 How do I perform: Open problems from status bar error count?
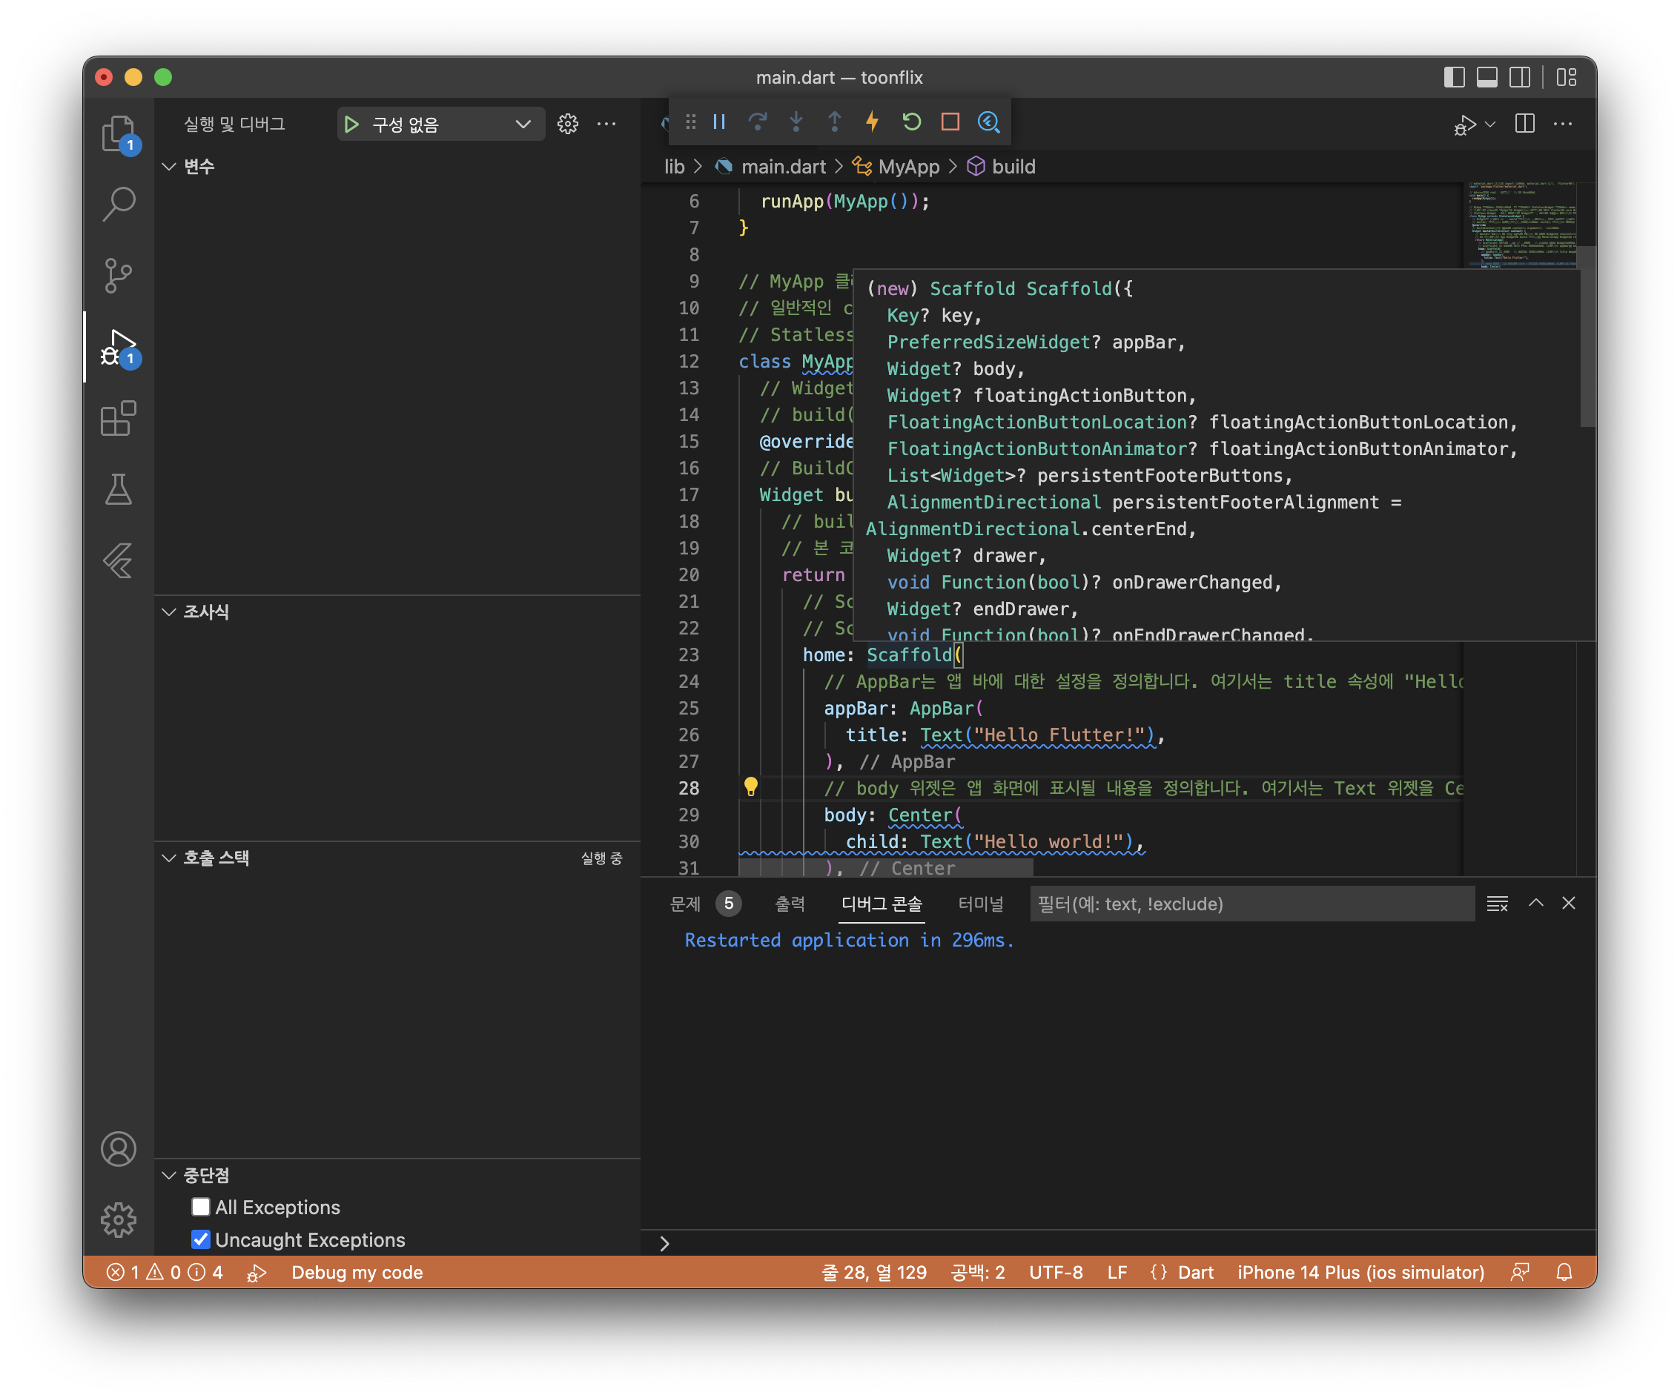click(165, 1273)
